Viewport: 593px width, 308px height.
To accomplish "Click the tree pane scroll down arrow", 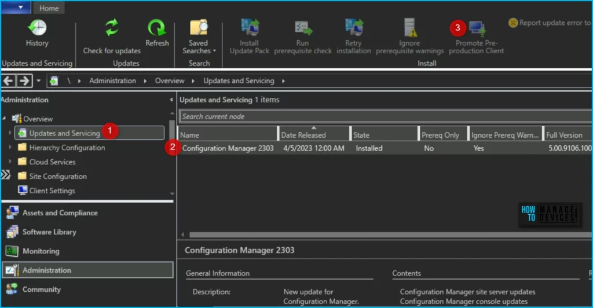I will tap(172, 193).
